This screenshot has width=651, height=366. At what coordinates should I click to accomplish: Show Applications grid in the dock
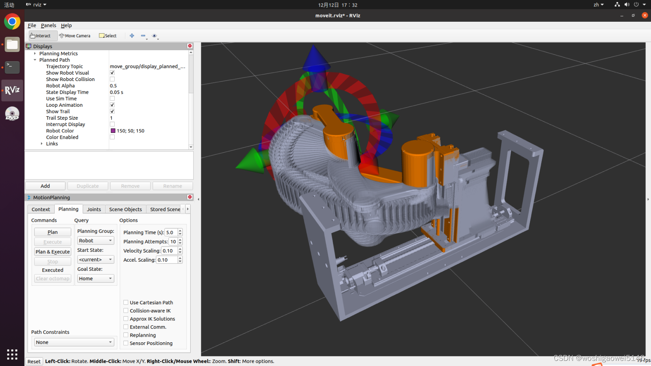coord(12,354)
